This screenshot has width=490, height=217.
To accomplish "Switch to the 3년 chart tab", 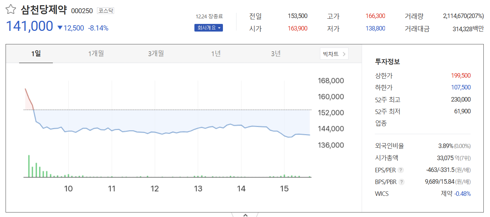I will click(x=276, y=54).
